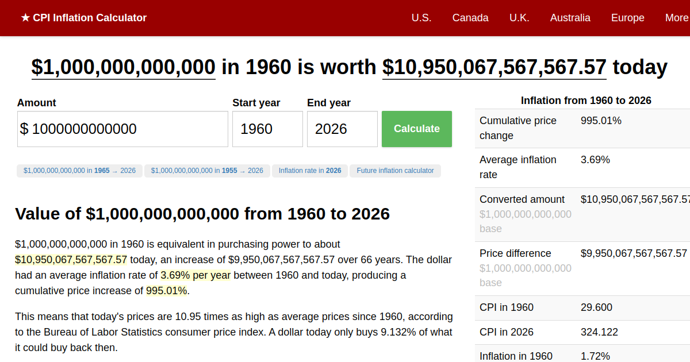Click inside the Amount input field
Image resolution: width=690 pixels, height=362 pixels.
pyautogui.click(x=122, y=129)
